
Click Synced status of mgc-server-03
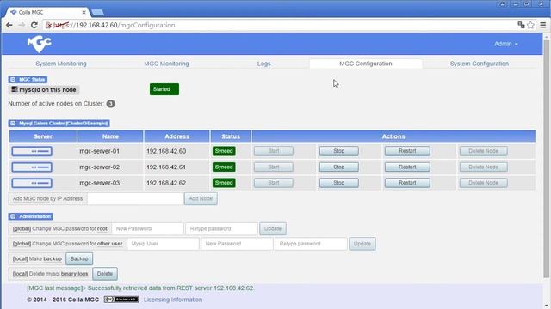coord(224,183)
